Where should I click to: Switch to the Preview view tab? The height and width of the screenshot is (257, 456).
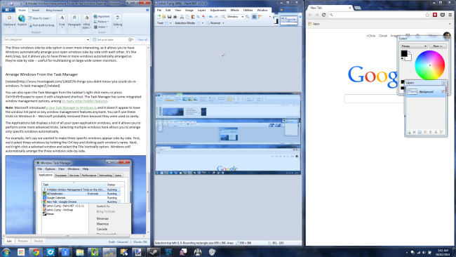pyautogui.click(x=22, y=241)
